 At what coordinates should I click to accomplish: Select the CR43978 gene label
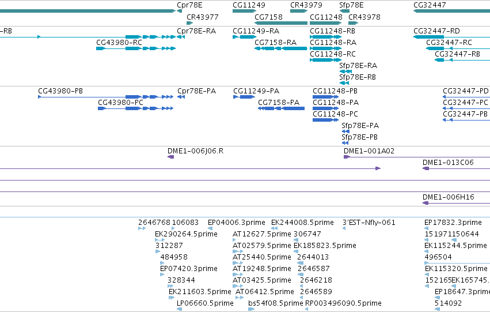pyautogui.click(x=364, y=17)
